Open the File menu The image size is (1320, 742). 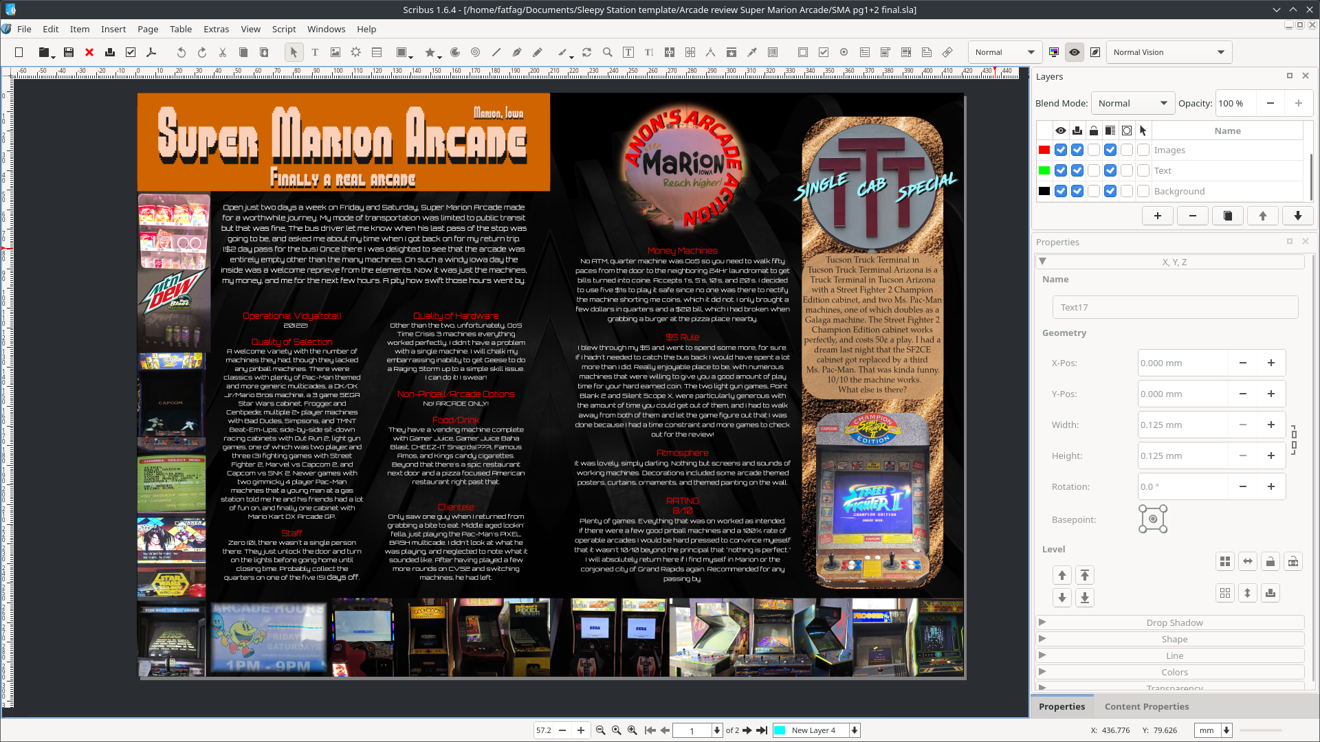tap(24, 29)
